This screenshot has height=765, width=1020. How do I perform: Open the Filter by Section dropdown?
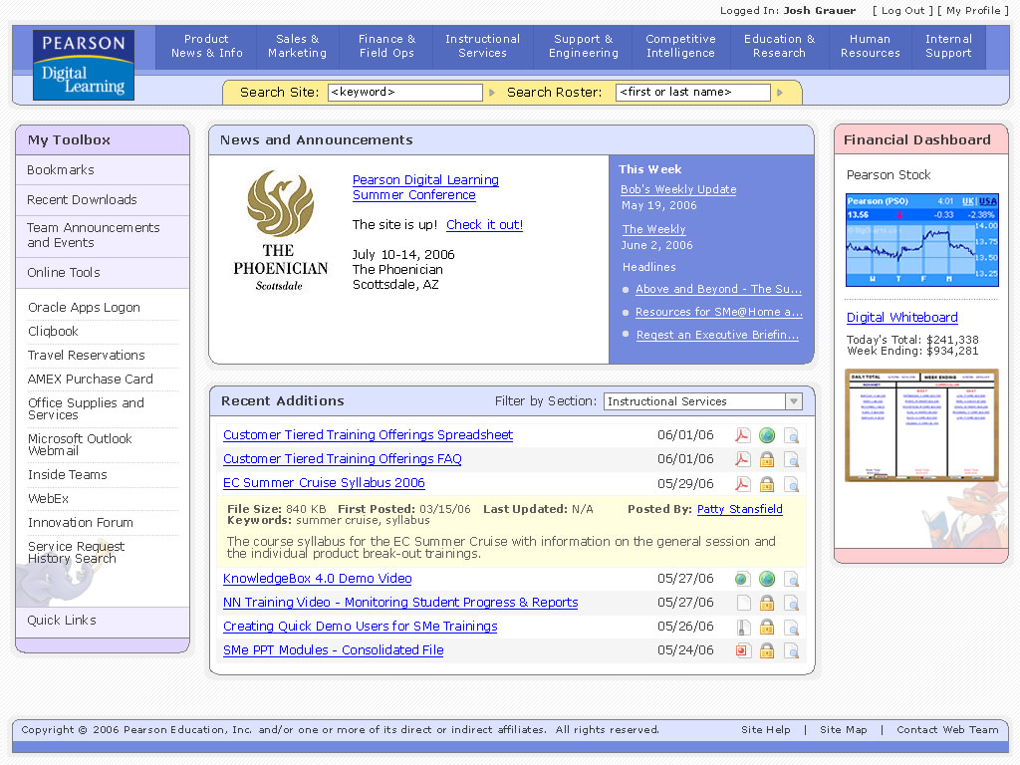pos(792,401)
